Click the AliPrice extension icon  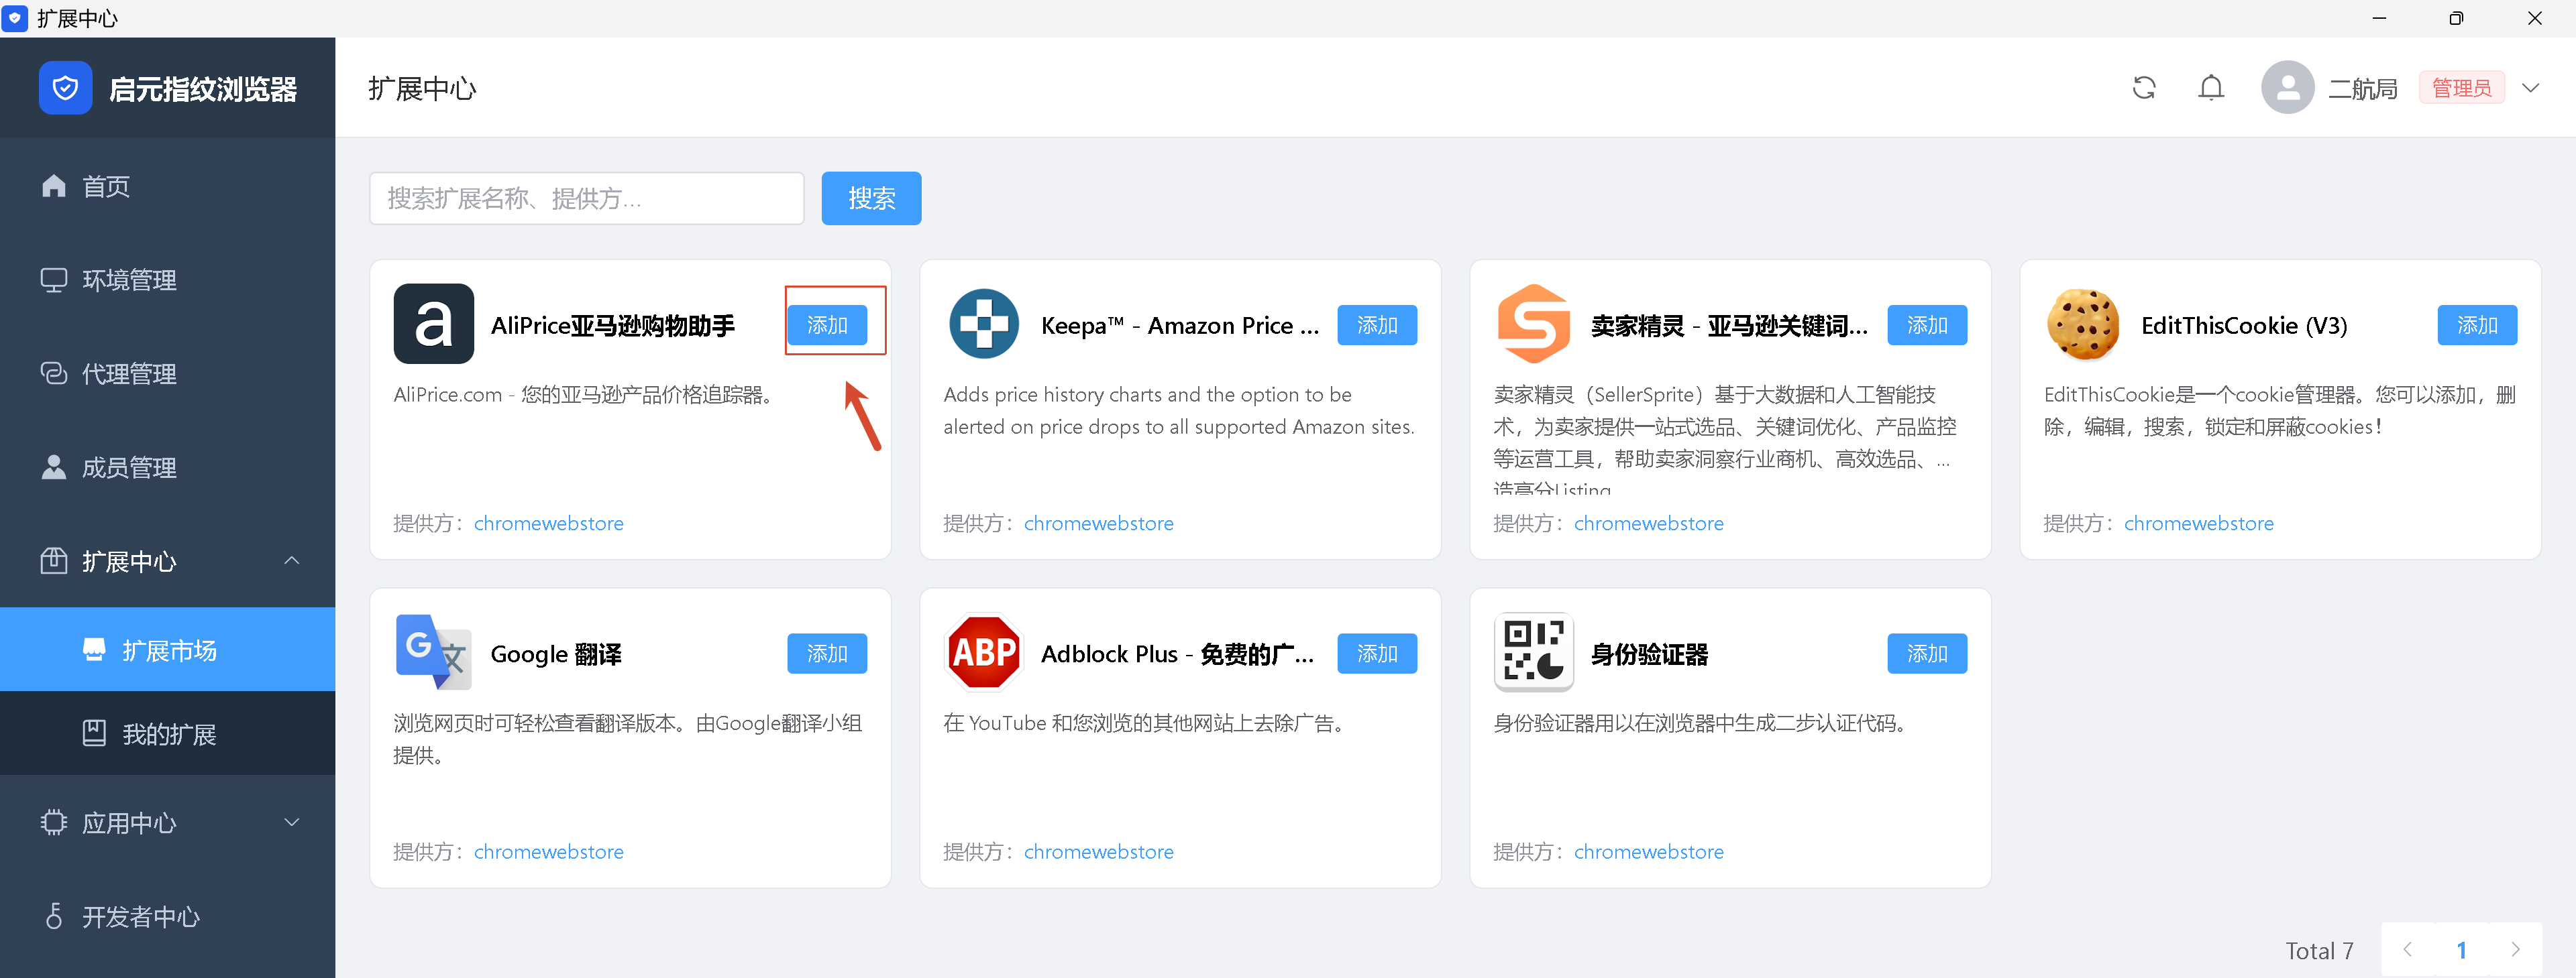(433, 324)
